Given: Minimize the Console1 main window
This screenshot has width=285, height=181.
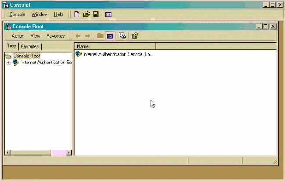Looking at the screenshot, I should (x=266, y=5).
